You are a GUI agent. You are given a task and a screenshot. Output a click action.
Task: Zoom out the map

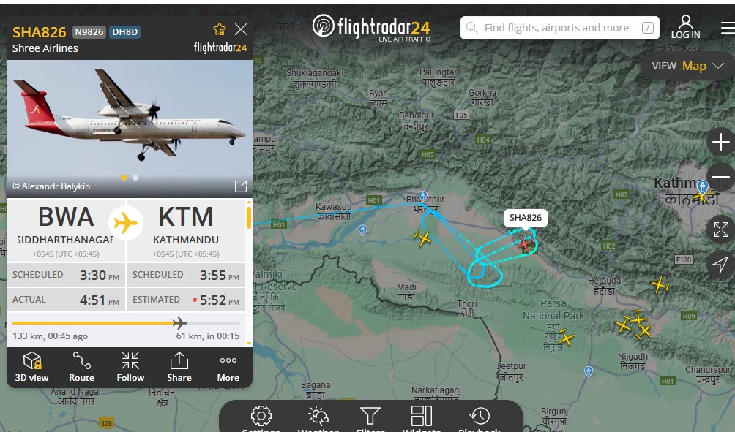(x=721, y=178)
